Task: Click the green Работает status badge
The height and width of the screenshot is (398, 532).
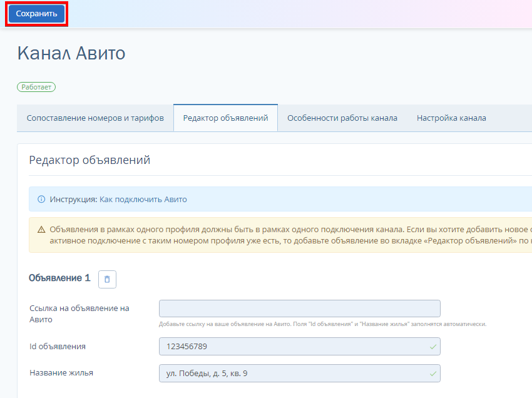Action: pyautogui.click(x=36, y=87)
